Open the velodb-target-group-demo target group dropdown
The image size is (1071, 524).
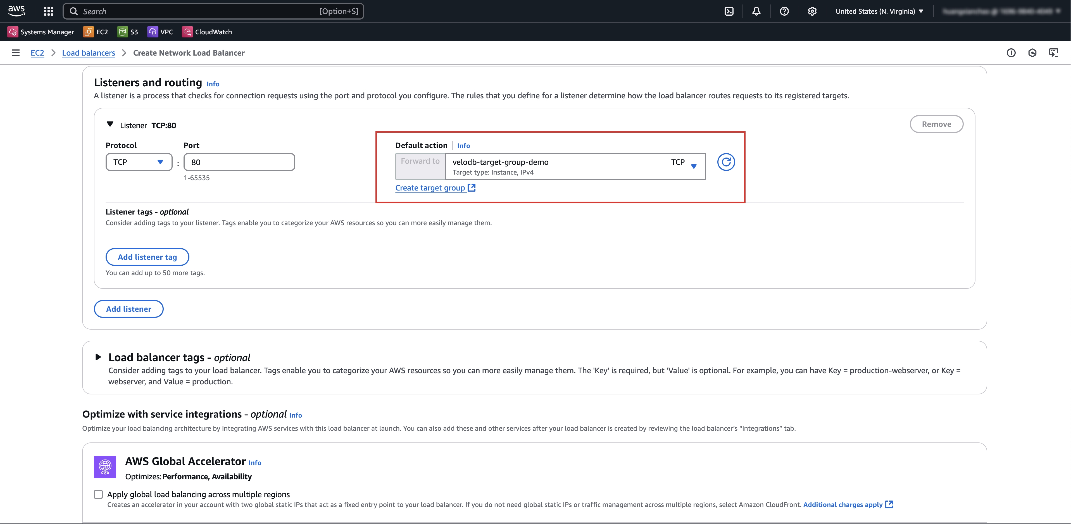575,166
